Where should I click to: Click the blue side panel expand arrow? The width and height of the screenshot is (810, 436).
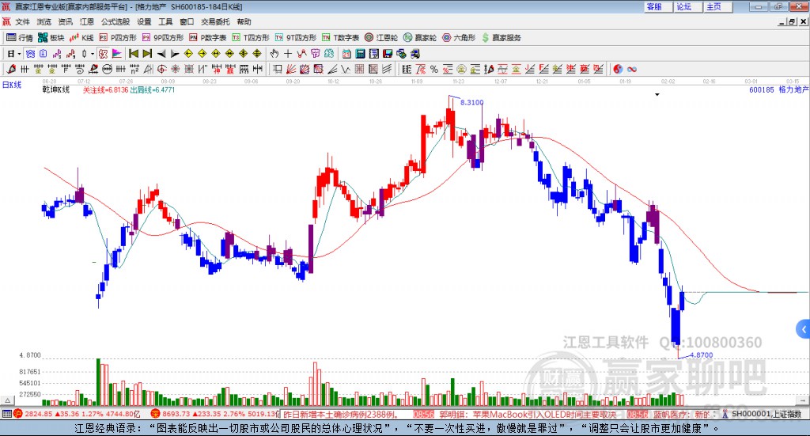pyautogui.click(x=804, y=329)
